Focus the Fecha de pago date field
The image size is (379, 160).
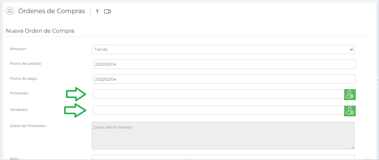click(x=224, y=79)
